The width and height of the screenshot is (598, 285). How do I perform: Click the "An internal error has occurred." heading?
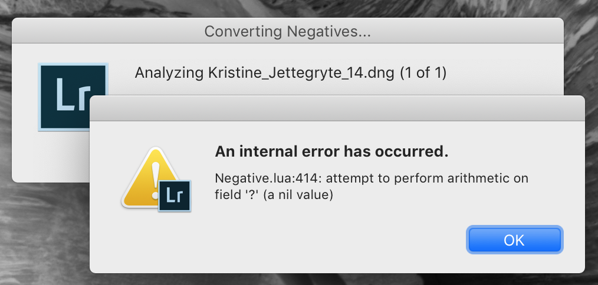tap(332, 152)
